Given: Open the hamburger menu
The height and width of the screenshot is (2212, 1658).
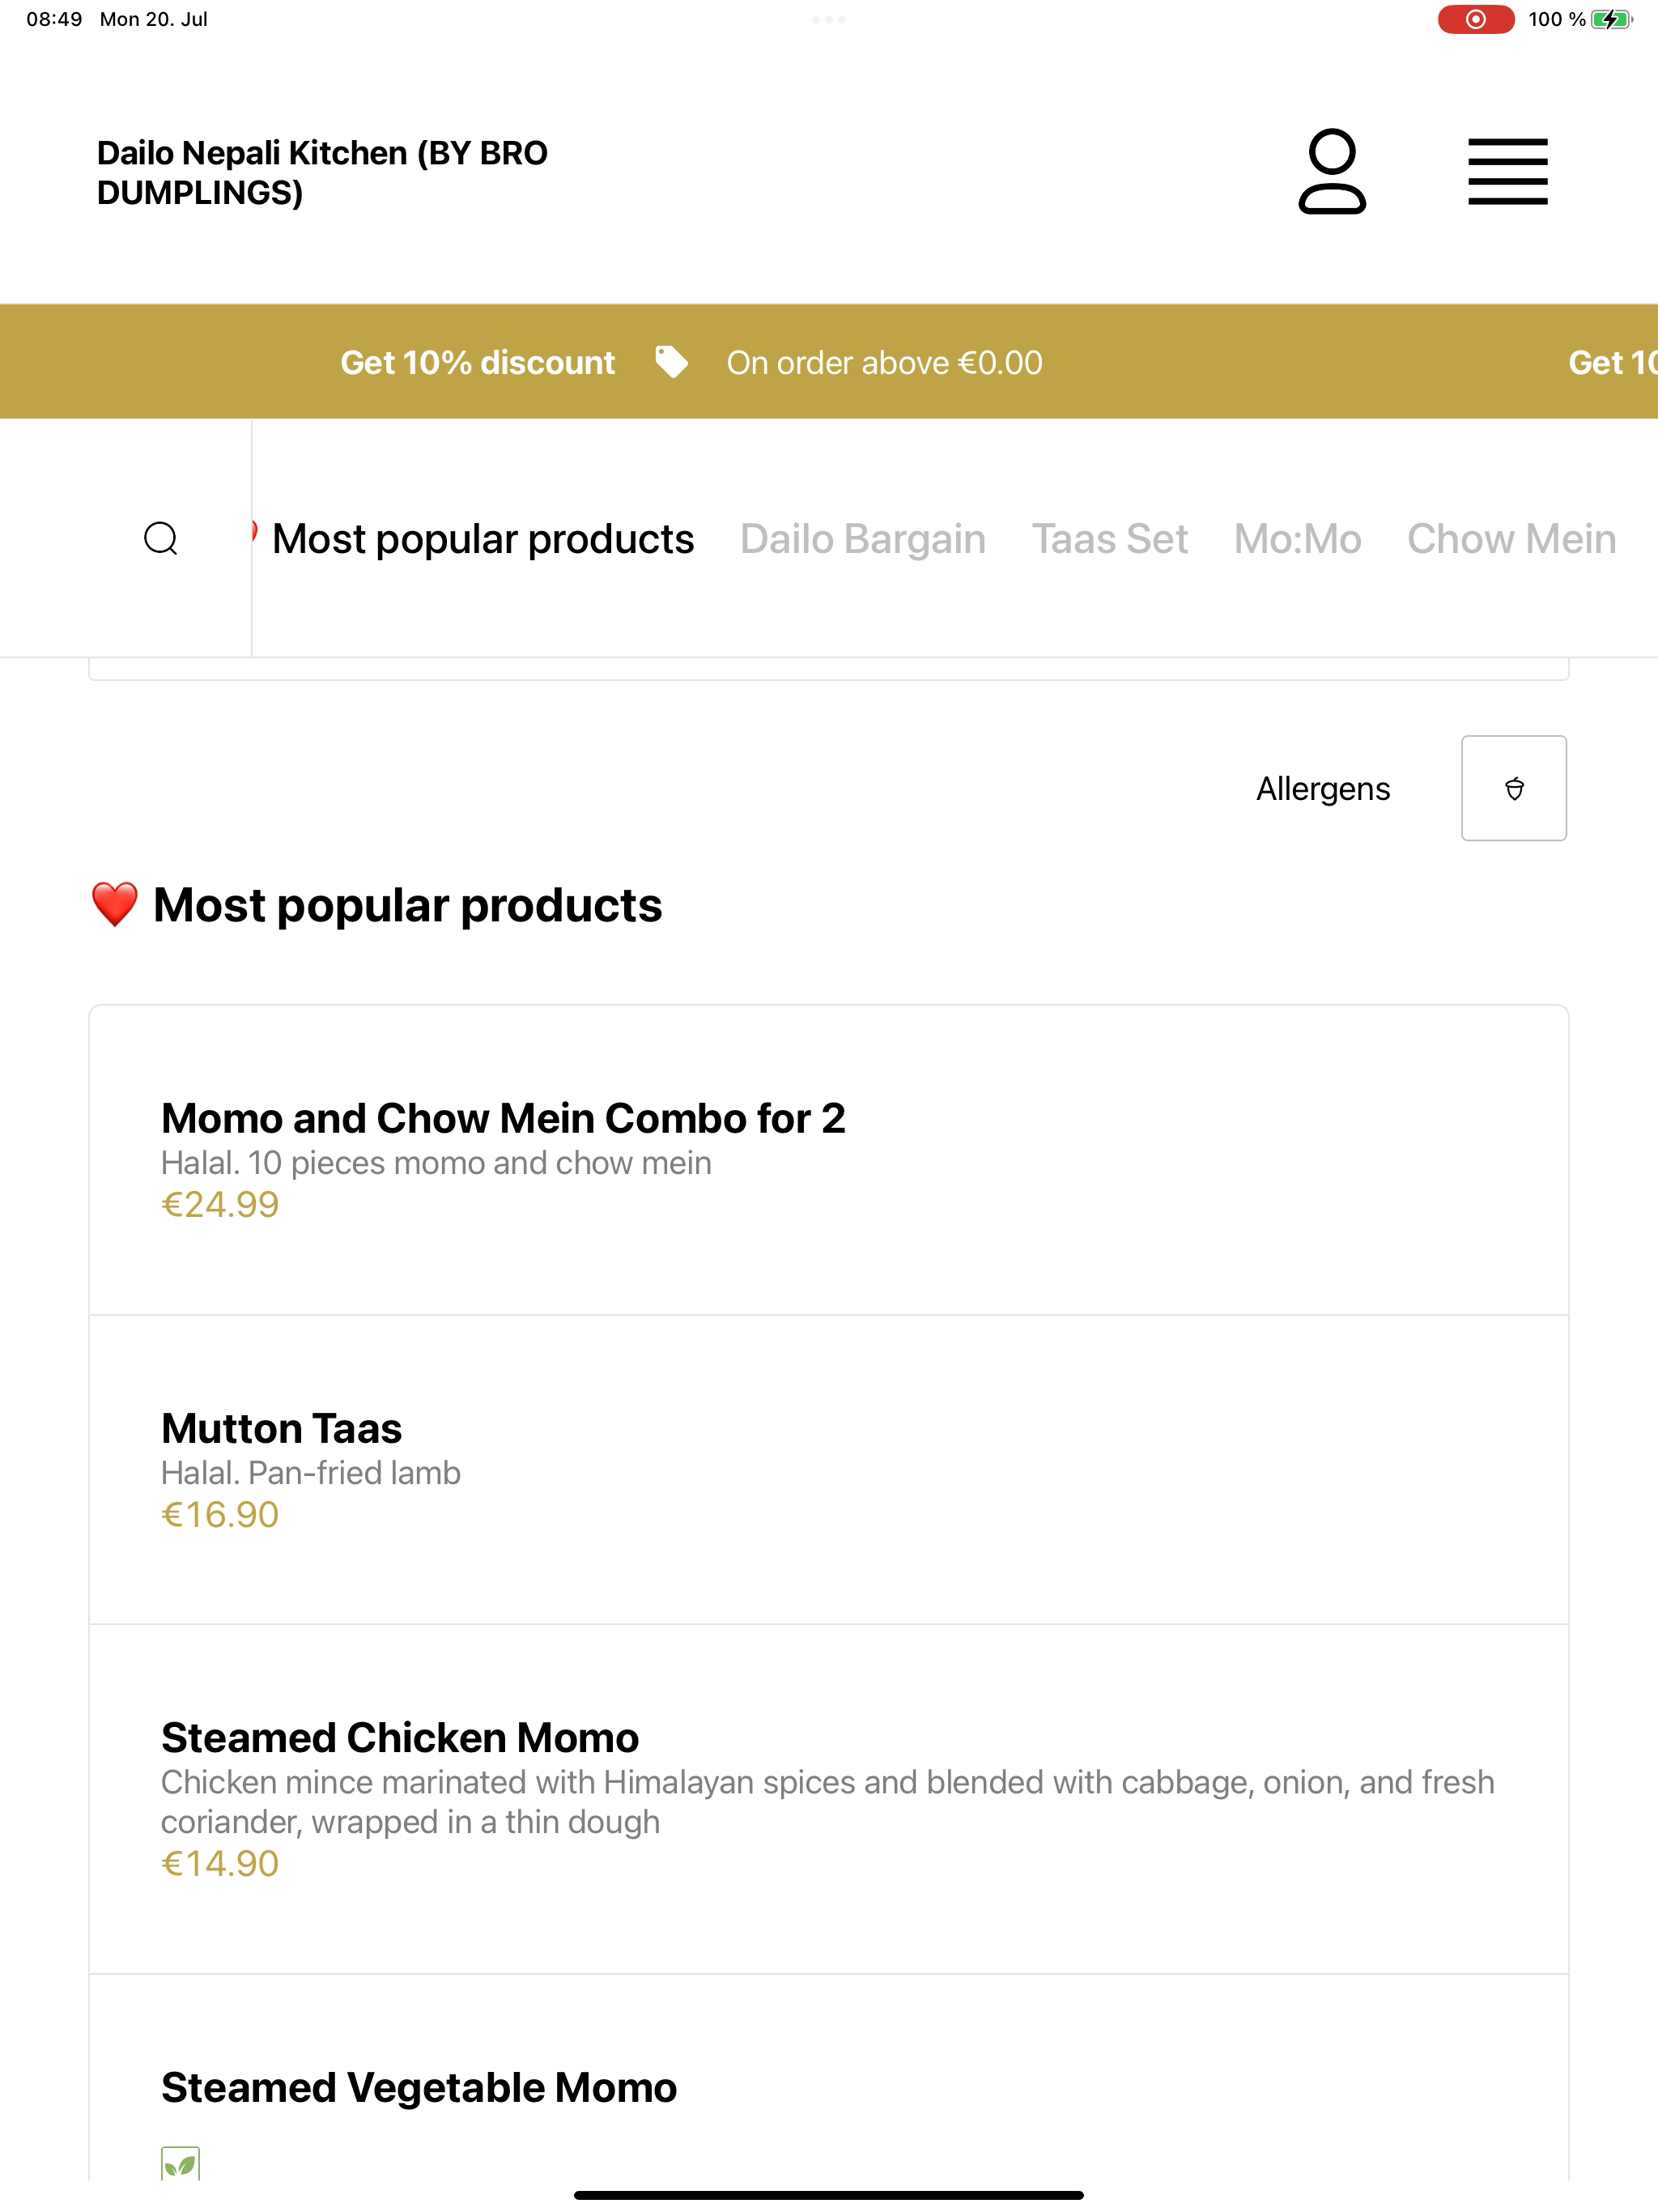Looking at the screenshot, I should point(1507,171).
